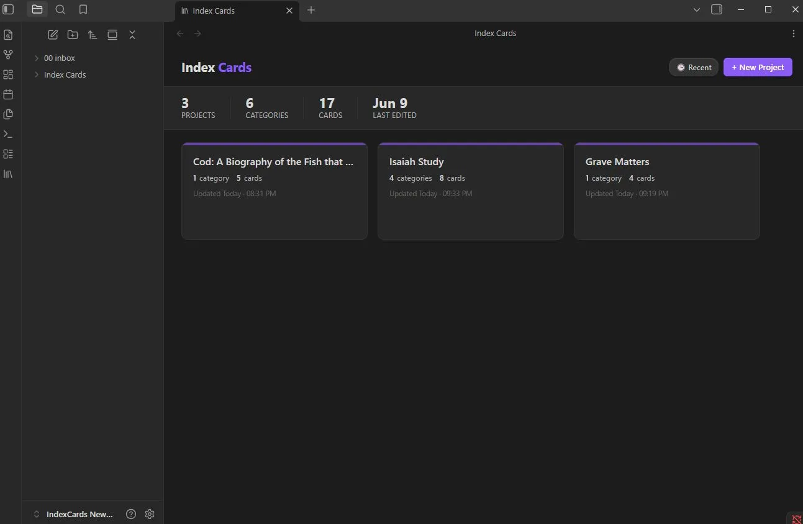The image size is (803, 524).
Task: Click '4 categories' on Isaiah Study card
Action: 411,178
